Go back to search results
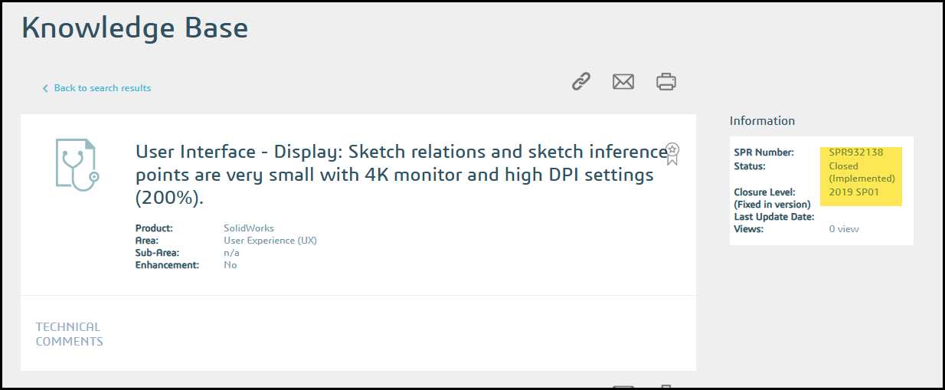The width and height of the screenshot is (945, 390). click(102, 88)
